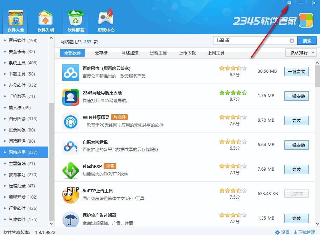Select 系统工具 (408) category
The height and width of the screenshot is (235, 320).
[24, 63]
